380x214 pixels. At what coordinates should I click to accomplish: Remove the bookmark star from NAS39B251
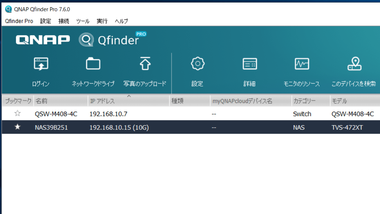point(17,127)
